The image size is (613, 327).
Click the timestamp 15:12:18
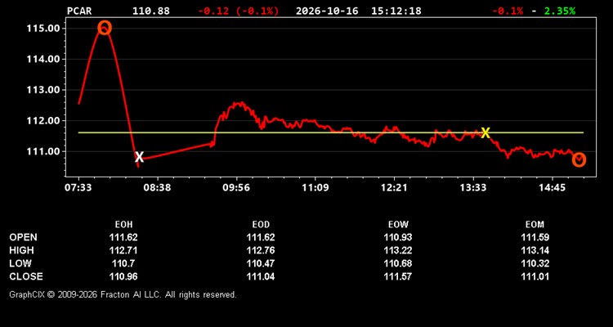[396, 11]
